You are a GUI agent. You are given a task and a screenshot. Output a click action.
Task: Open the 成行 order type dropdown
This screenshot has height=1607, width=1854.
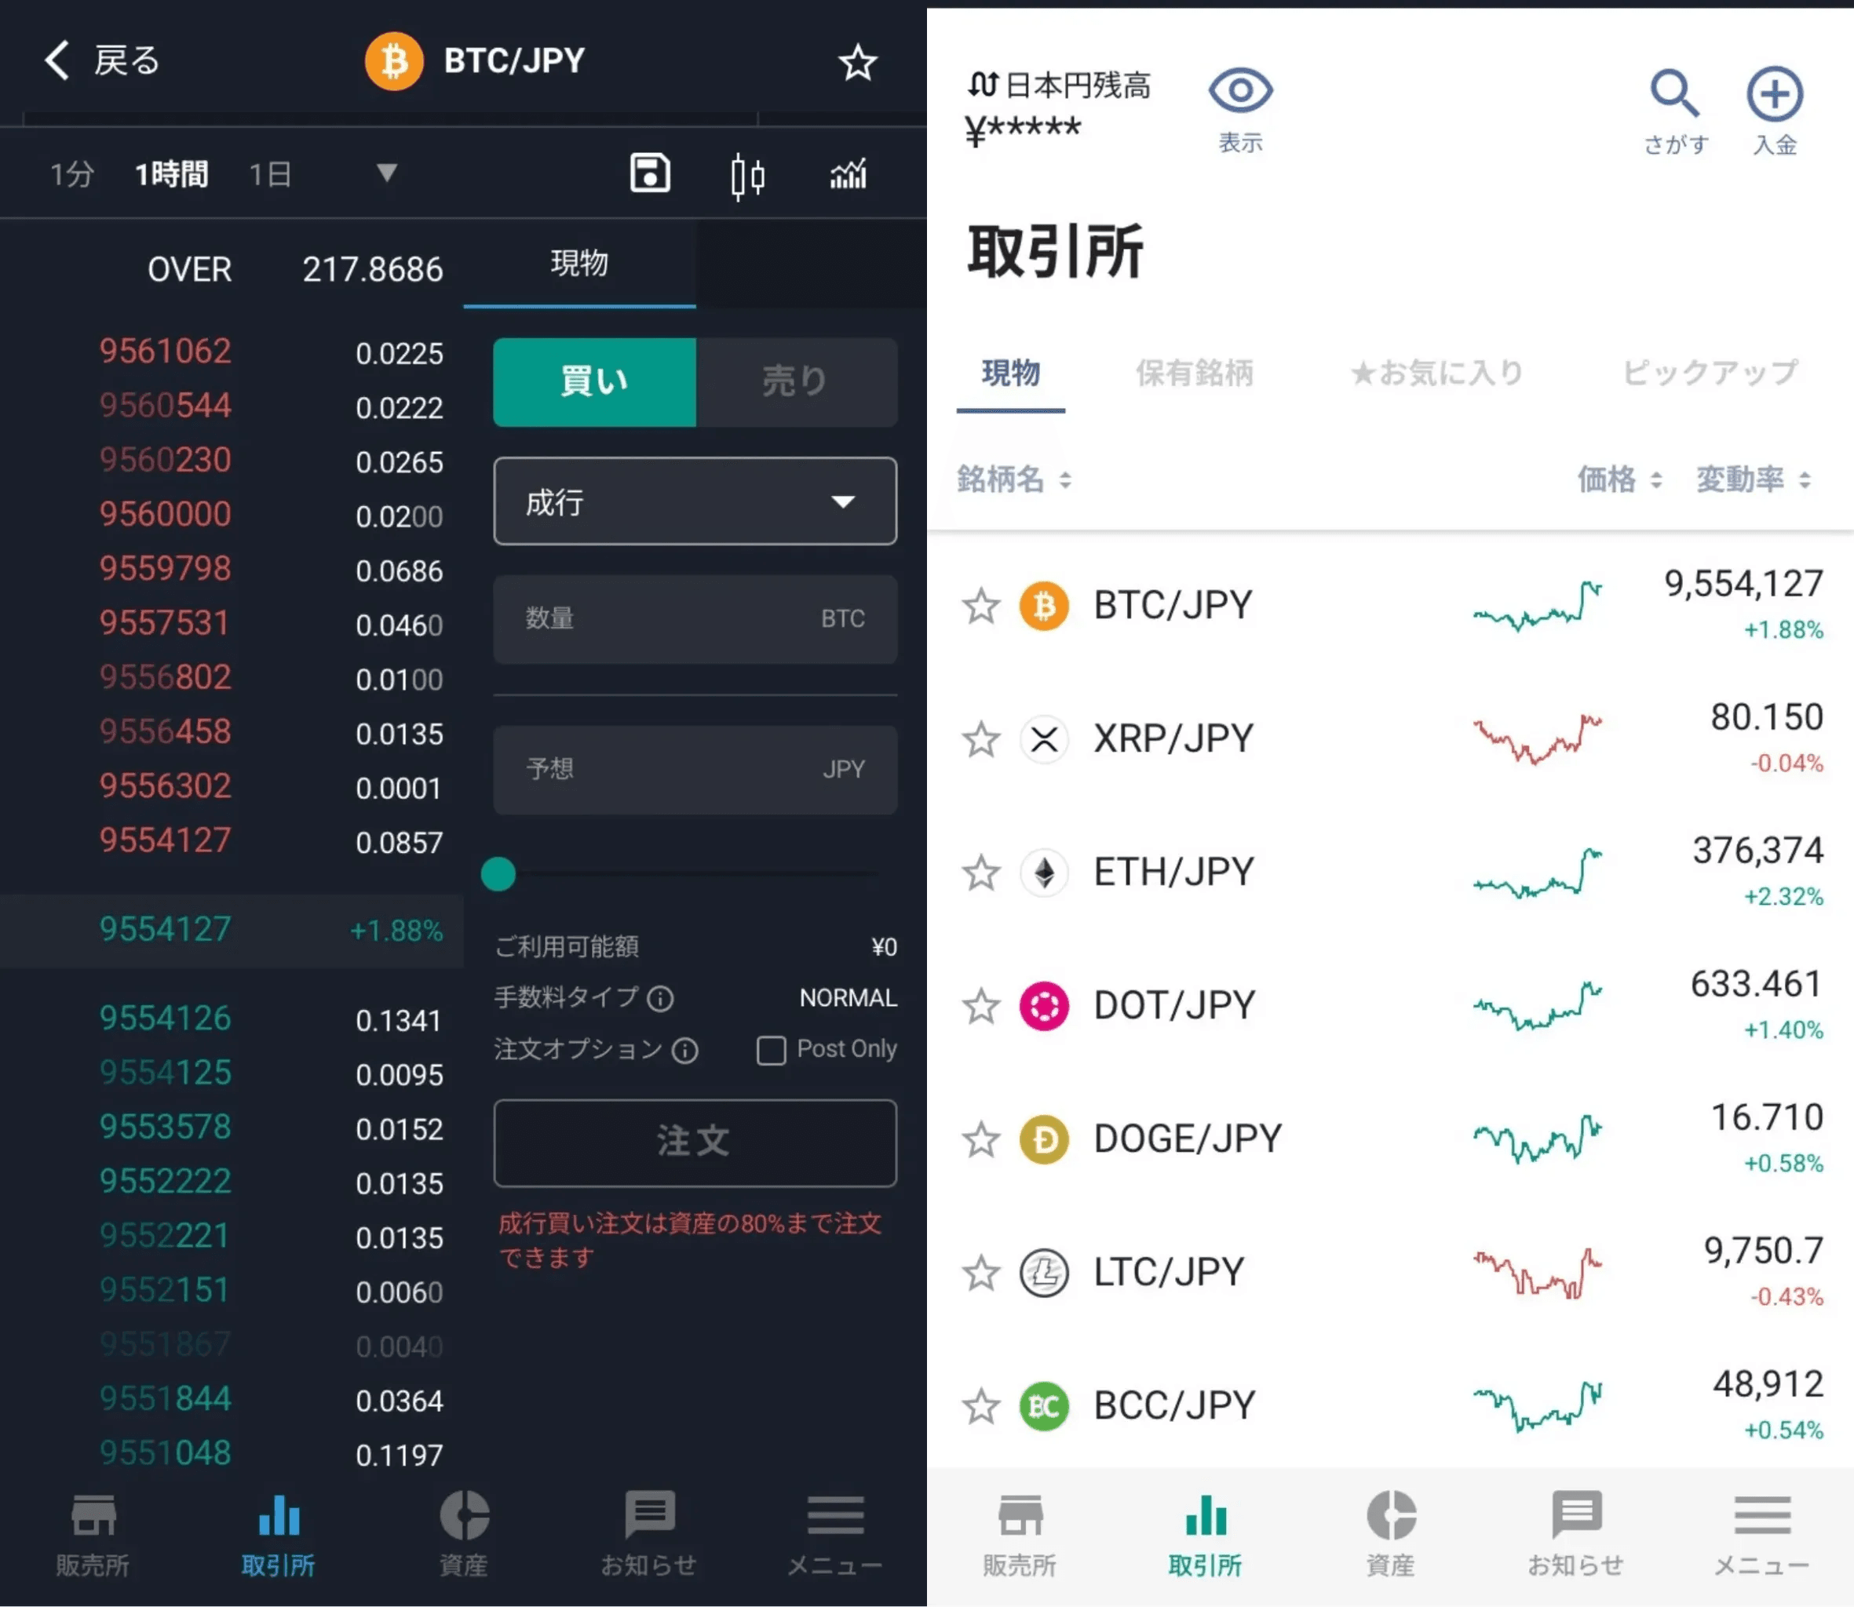point(695,501)
